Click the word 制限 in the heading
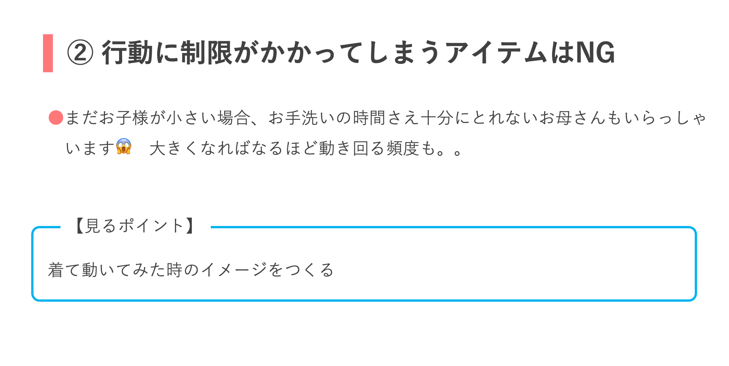 pyautogui.click(x=206, y=53)
